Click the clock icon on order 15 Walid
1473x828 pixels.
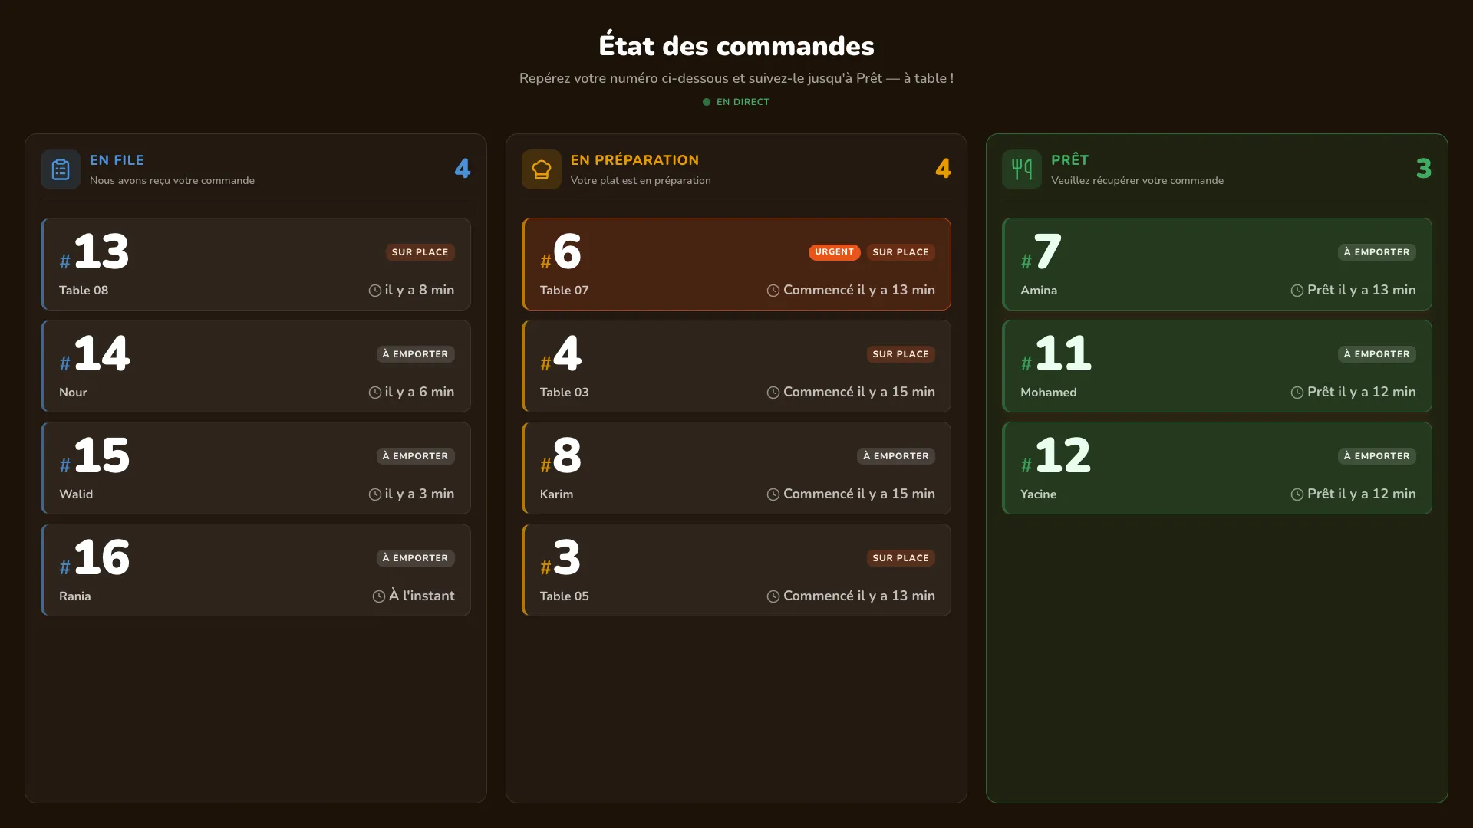coord(375,495)
